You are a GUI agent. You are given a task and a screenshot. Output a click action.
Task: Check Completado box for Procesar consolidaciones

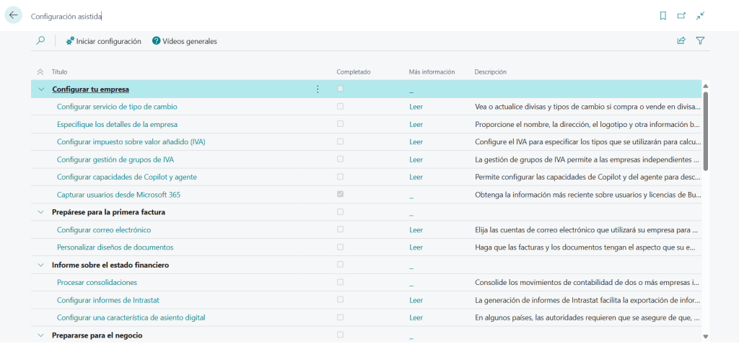[340, 282]
